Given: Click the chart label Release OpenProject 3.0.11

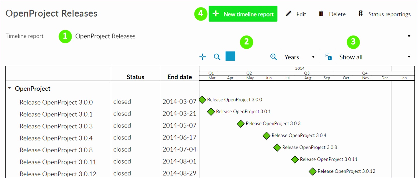Looking at the screenshot, I should tap(329, 159).
